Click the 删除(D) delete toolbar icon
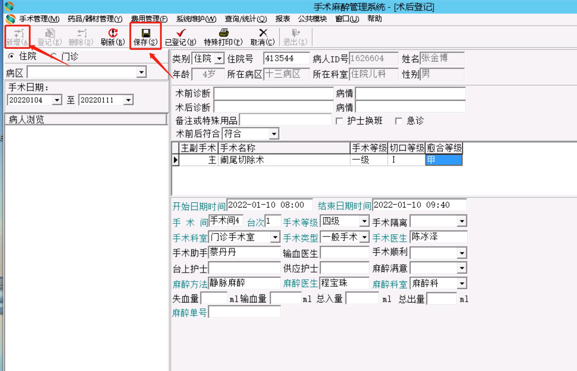This screenshot has width=577, height=371. (x=81, y=37)
